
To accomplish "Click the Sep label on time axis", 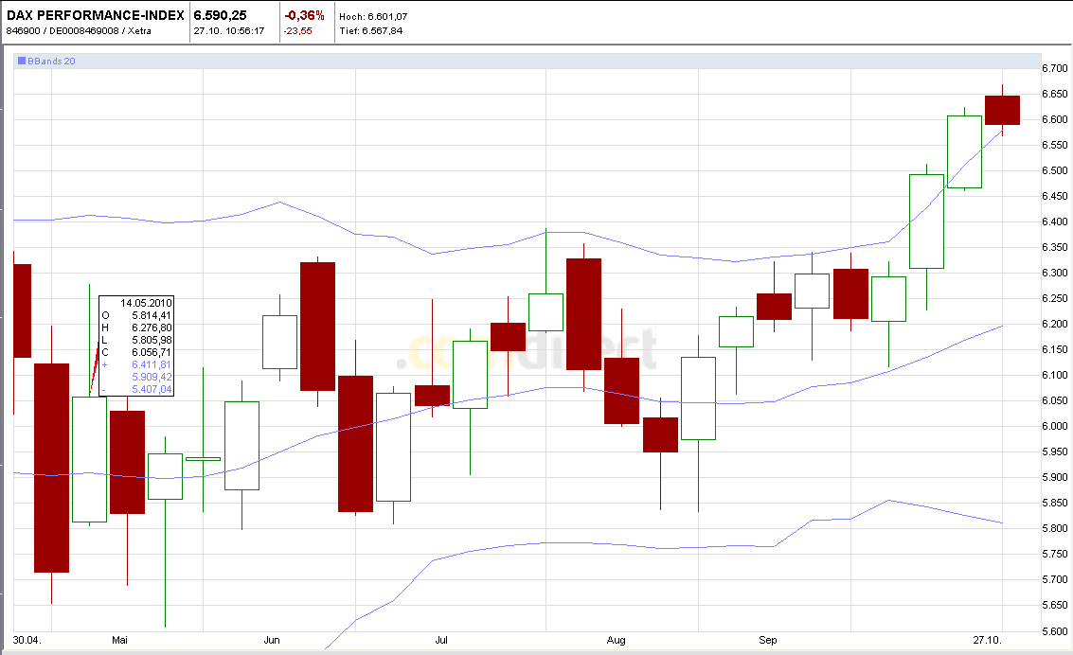I will pyautogui.click(x=768, y=640).
